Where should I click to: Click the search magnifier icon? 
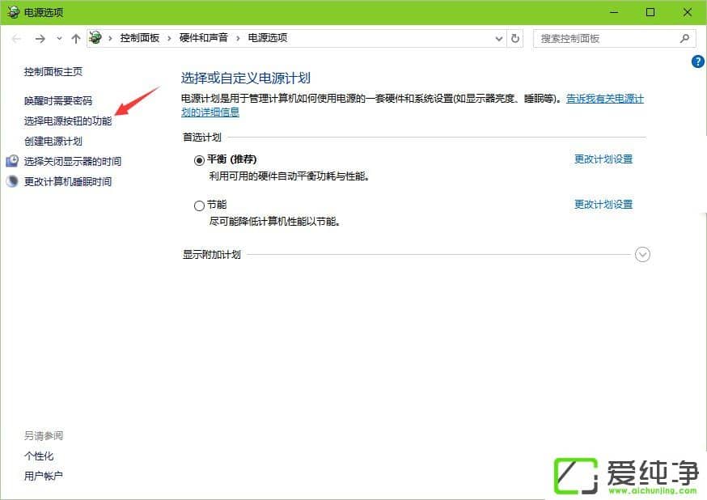pyautogui.click(x=684, y=38)
